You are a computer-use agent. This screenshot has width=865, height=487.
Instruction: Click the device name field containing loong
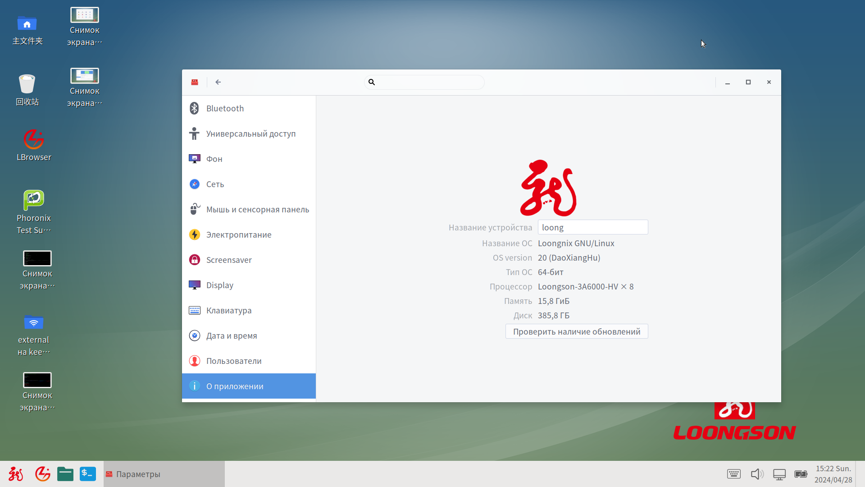coord(592,227)
